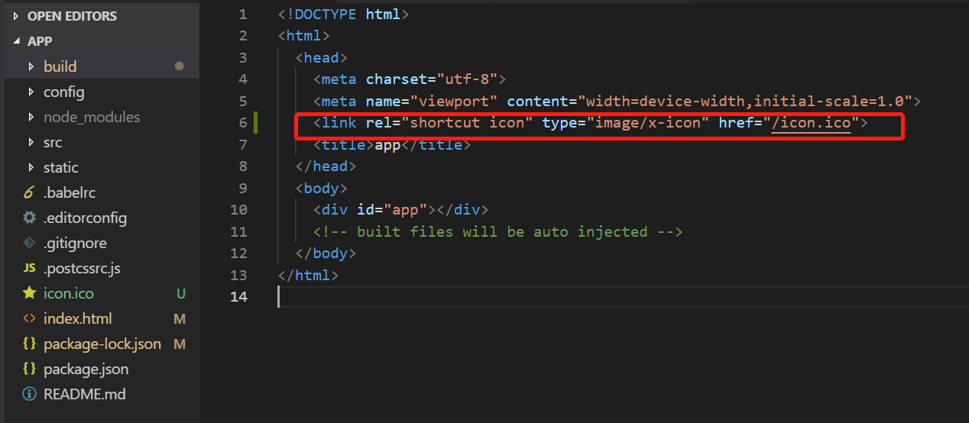Screen dimensions: 969x423
Task: Open the .postcssrc.js file
Action: [x=82, y=268]
